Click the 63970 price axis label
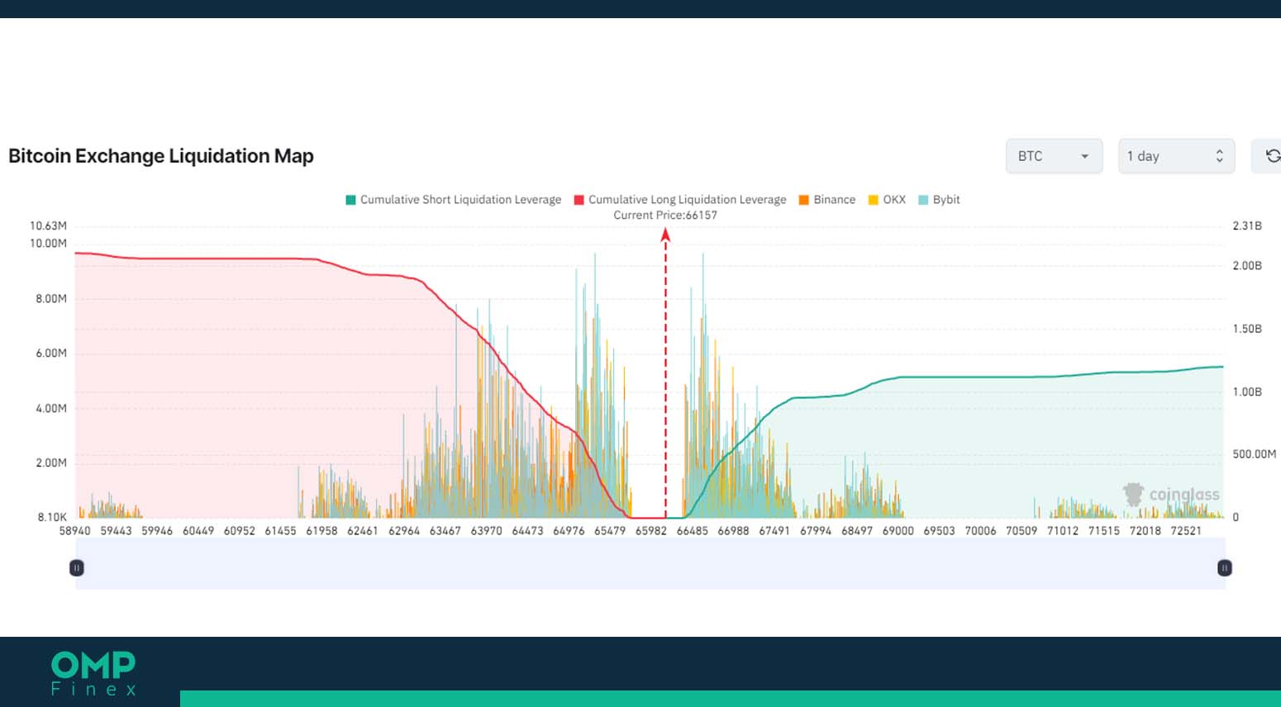The image size is (1281, 707). pos(487,530)
